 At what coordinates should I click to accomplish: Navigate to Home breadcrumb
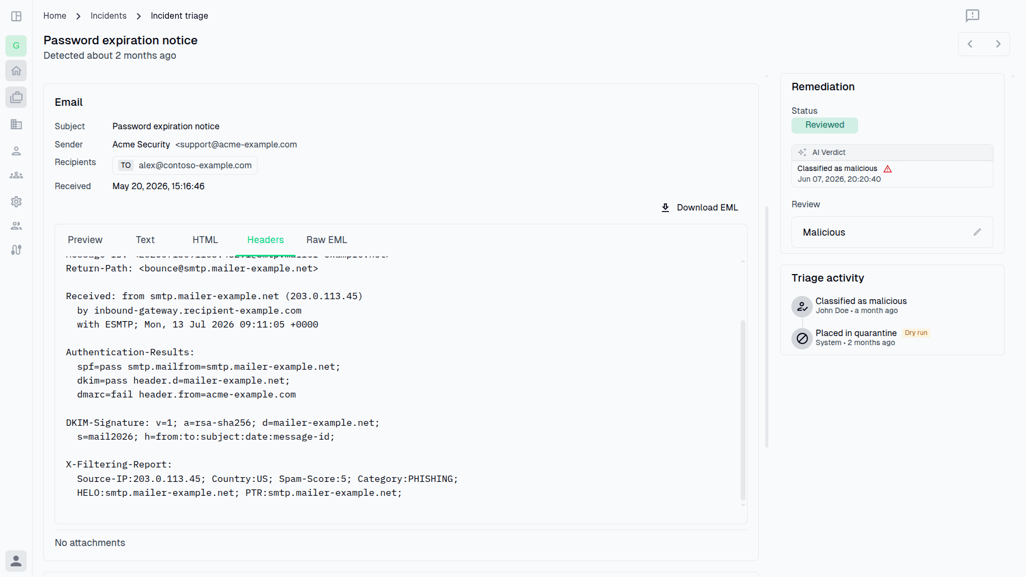coord(55,15)
